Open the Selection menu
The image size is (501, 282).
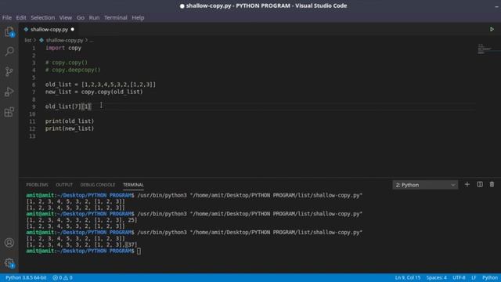pyautogui.click(x=43, y=17)
